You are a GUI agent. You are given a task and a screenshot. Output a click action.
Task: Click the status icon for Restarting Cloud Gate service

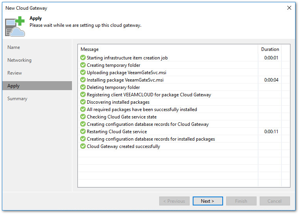point(83,132)
